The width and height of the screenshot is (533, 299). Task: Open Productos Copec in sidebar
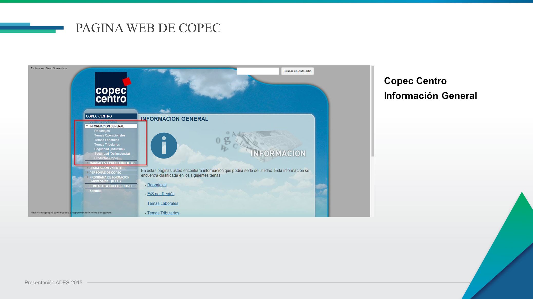coord(106,158)
